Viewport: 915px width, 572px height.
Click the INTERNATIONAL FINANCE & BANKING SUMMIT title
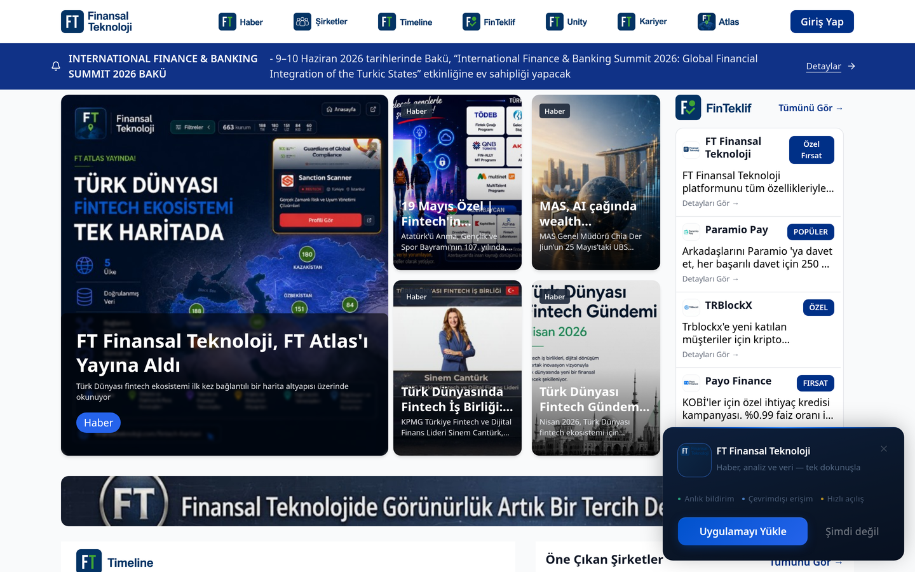pos(163,66)
